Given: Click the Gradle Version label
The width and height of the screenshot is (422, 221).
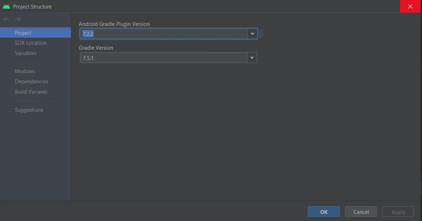Looking at the screenshot, I should click(96, 48).
